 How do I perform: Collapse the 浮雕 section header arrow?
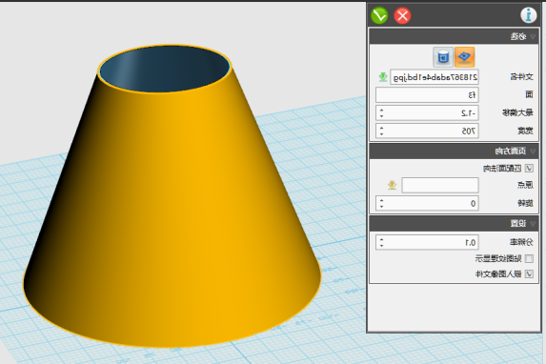(533, 36)
